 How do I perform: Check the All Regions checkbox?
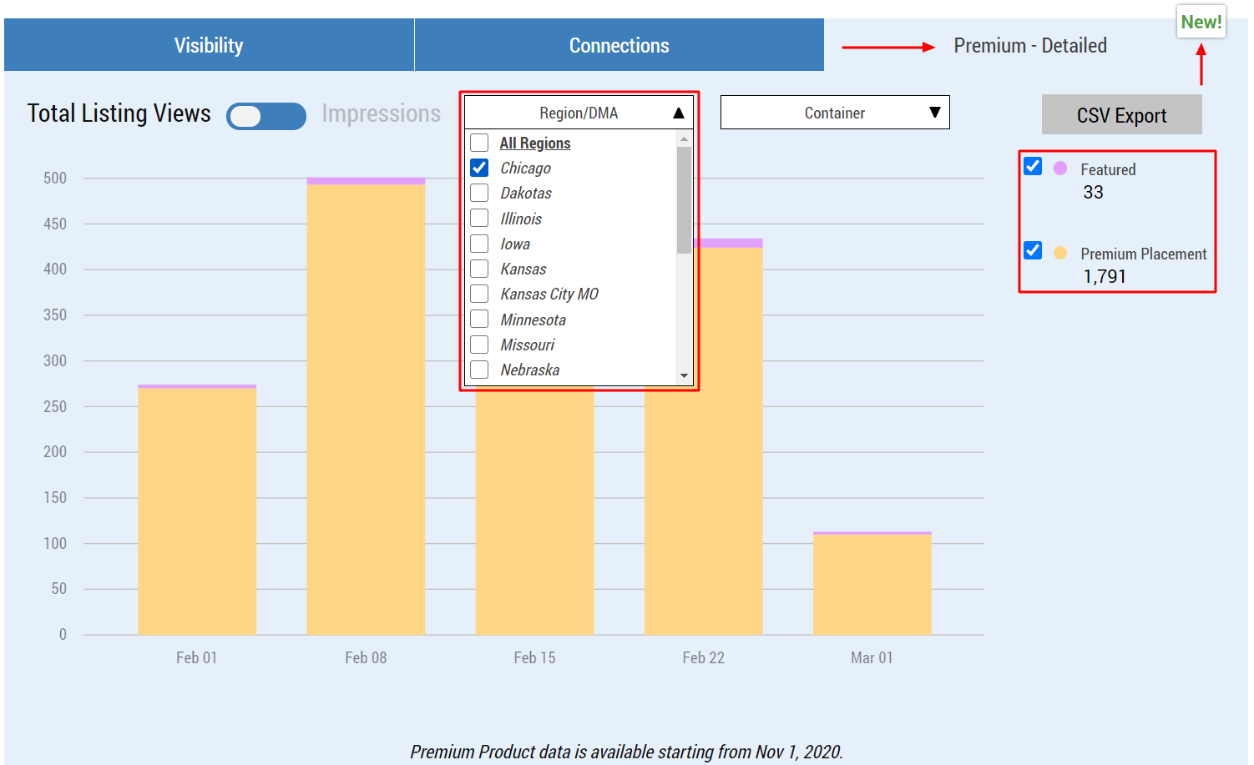pyautogui.click(x=479, y=143)
